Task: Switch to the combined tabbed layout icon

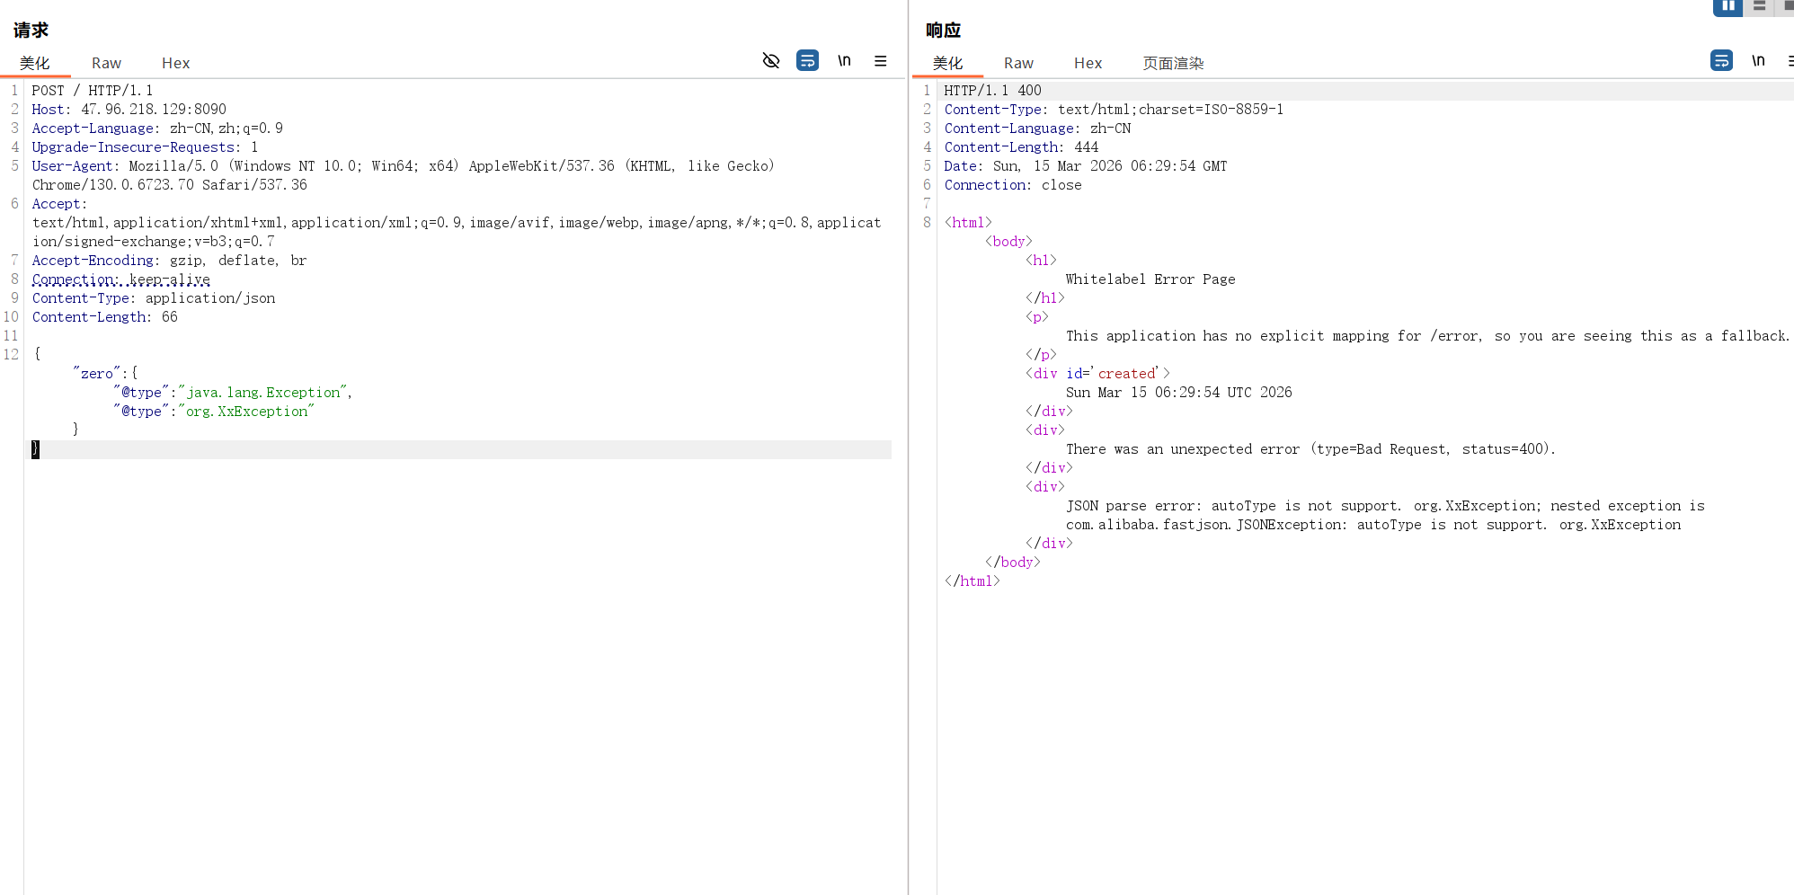Action: [x=1787, y=6]
